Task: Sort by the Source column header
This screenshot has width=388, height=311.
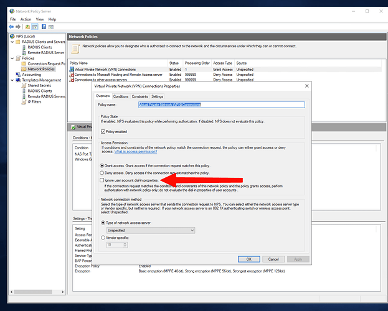Action: [x=242, y=63]
